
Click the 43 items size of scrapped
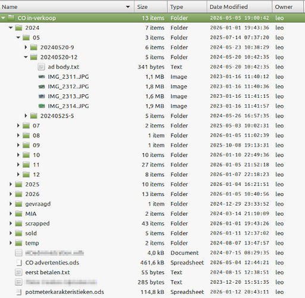[x=153, y=223]
